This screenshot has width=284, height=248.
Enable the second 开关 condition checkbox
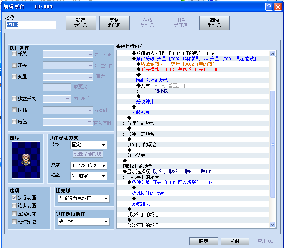pos(14,65)
